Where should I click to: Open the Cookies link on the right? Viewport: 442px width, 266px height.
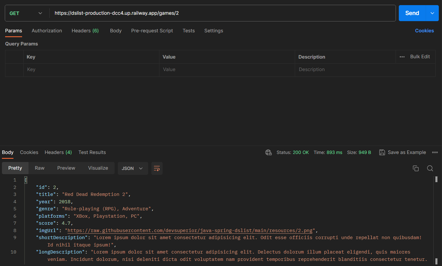point(424,31)
